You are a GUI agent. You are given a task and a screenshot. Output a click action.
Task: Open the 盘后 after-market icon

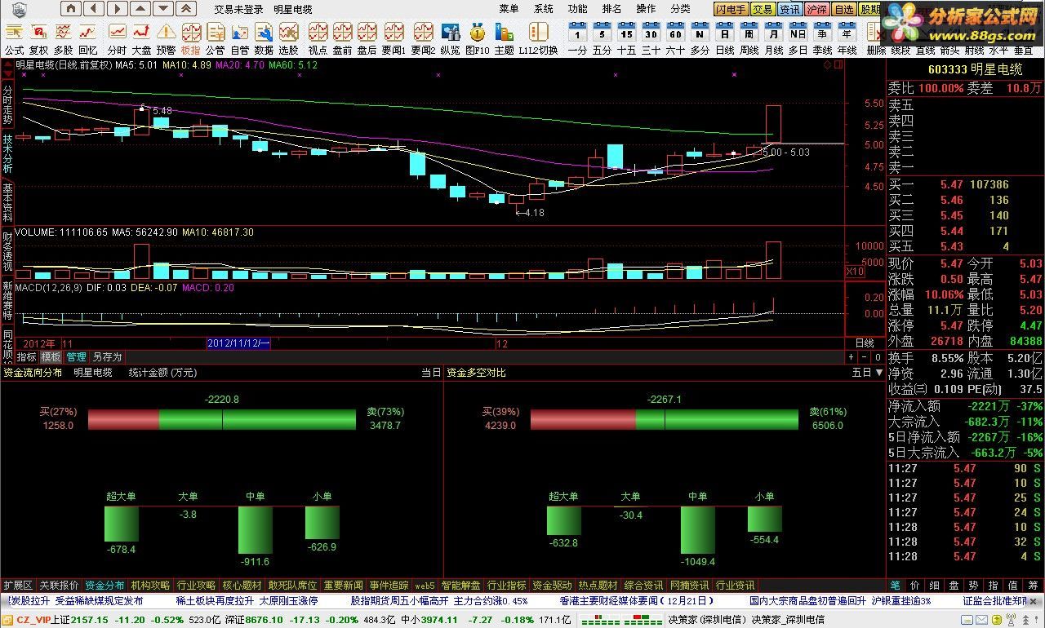pos(367,38)
